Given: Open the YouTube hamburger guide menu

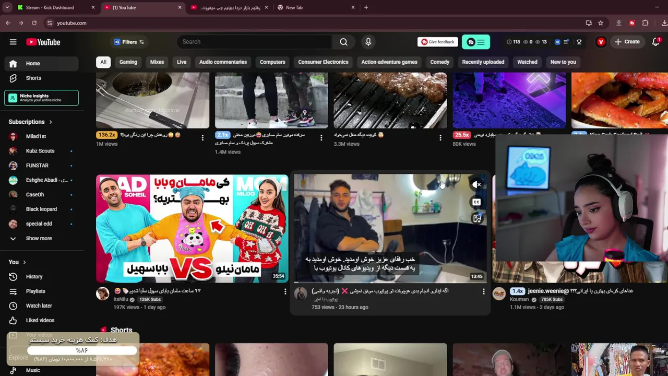Looking at the screenshot, I should click(13, 42).
